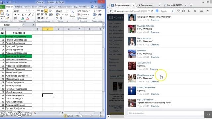This screenshot has width=212, height=119.
Task: Open the font size 11 dropdown
Action: 34,11
